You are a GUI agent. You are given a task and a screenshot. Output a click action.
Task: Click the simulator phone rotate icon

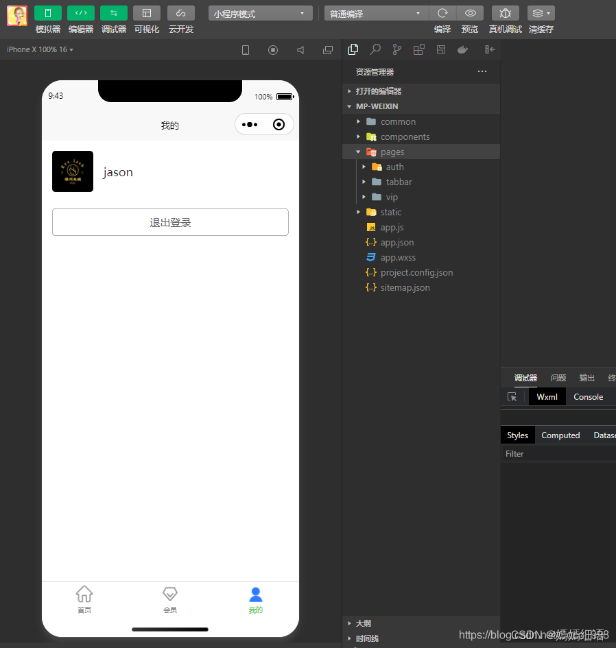pyautogui.click(x=246, y=50)
